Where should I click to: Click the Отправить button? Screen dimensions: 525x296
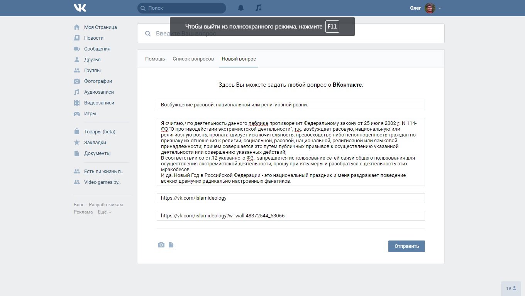click(x=406, y=246)
